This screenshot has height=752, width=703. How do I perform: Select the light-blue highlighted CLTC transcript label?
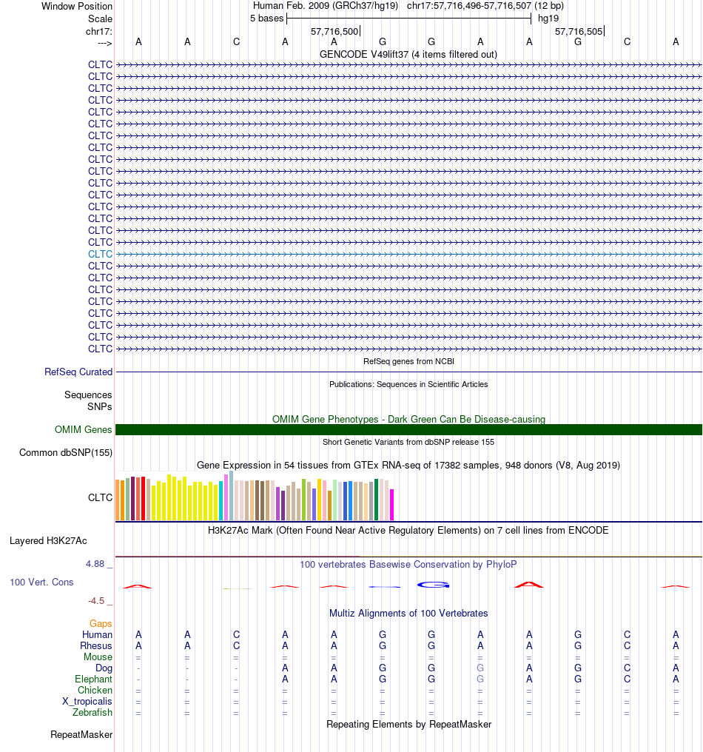[x=100, y=254]
